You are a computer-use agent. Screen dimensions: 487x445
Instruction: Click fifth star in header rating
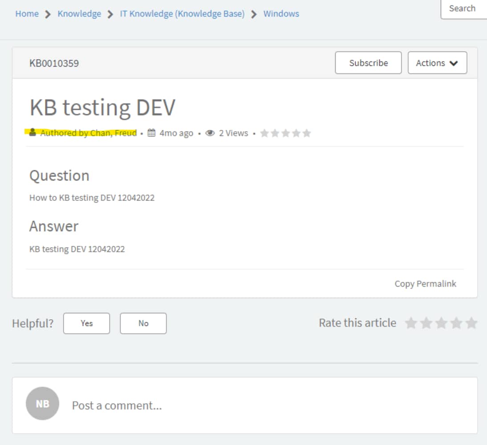tap(307, 133)
